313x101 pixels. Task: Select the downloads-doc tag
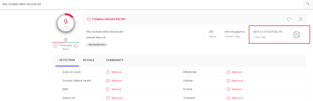[x=97, y=44]
